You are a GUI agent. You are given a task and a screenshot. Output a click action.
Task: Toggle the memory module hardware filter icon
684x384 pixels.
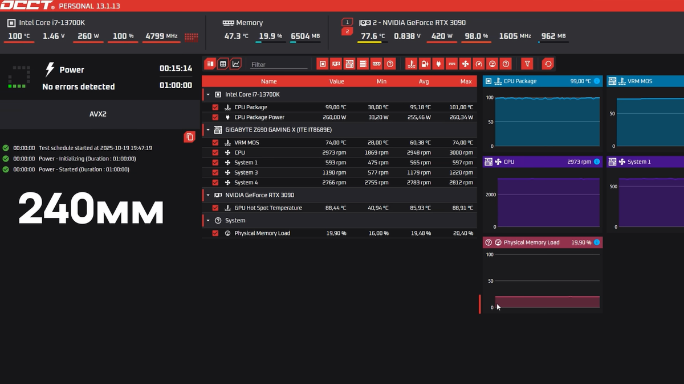376,64
